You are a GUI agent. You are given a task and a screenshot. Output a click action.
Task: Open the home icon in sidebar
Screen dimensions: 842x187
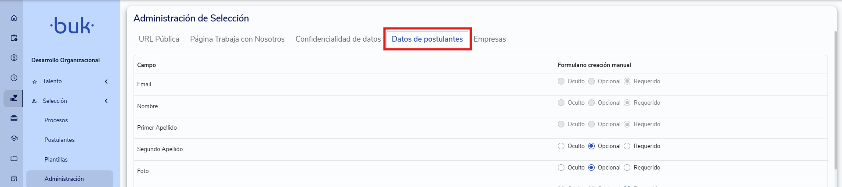[x=14, y=18]
